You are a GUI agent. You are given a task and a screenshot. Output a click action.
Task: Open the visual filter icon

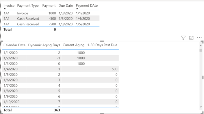point(183,38)
